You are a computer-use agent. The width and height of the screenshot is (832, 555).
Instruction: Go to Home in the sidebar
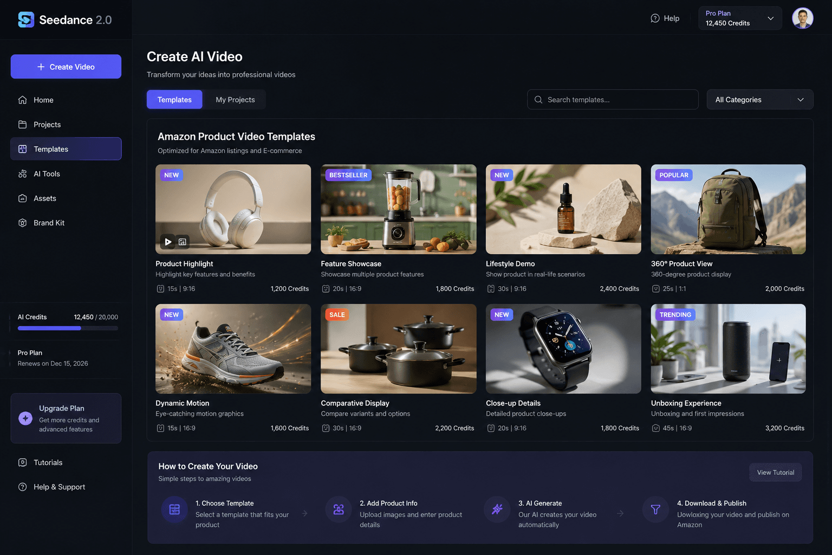(66, 100)
